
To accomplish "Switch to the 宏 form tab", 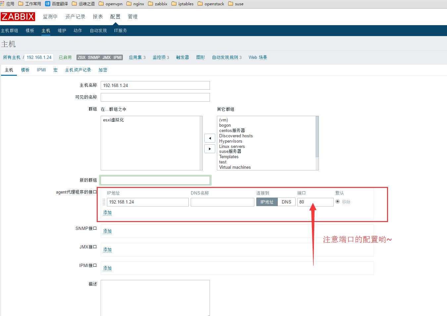I will 55,70.
